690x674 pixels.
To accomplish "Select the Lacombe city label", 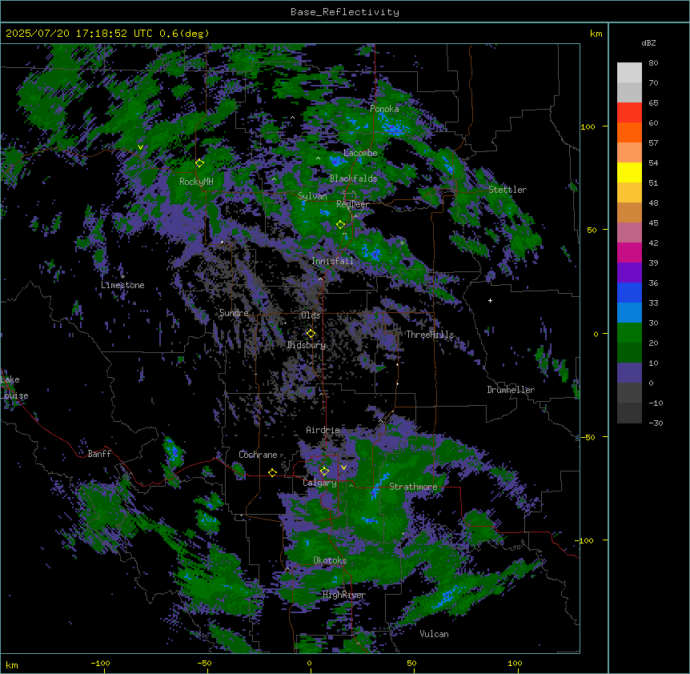I will coord(360,153).
